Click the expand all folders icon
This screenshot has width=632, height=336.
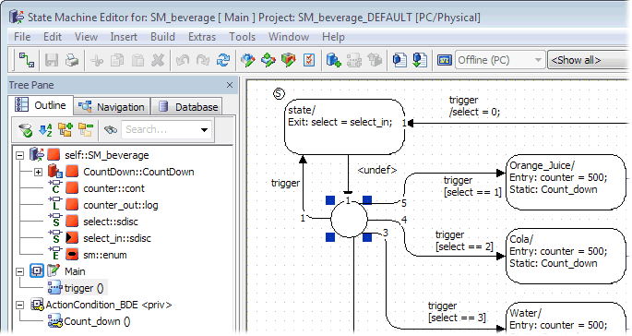click(66, 130)
